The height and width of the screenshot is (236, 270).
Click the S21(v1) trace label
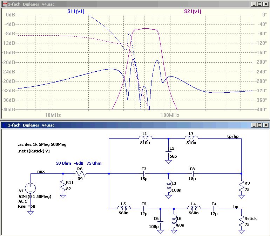pyautogui.click(x=193, y=11)
